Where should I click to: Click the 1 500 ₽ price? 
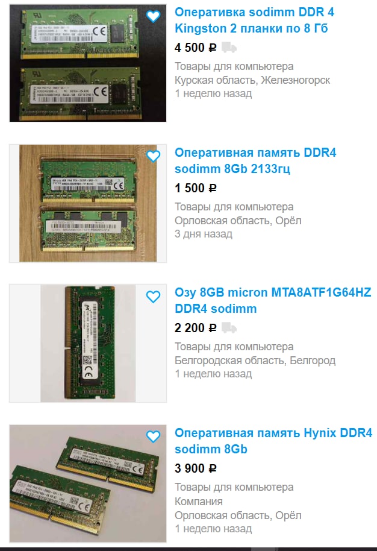pyautogui.click(x=196, y=188)
